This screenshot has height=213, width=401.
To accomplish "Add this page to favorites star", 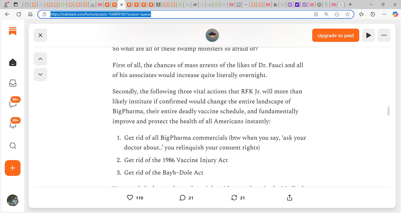I will click(348, 14).
